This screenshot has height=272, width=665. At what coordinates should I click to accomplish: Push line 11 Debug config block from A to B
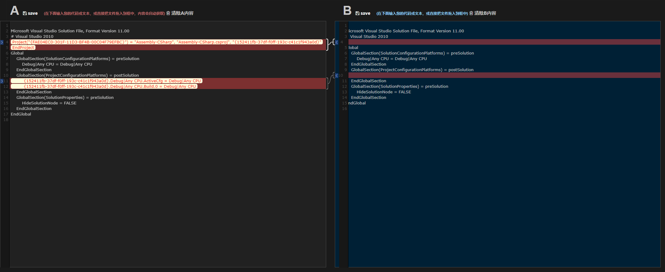pyautogui.click(x=2, y=81)
